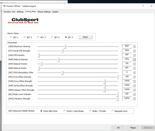Choose Clutch / Hand Brake paddle mode
The height and width of the screenshot is (131, 155).
point(74,111)
